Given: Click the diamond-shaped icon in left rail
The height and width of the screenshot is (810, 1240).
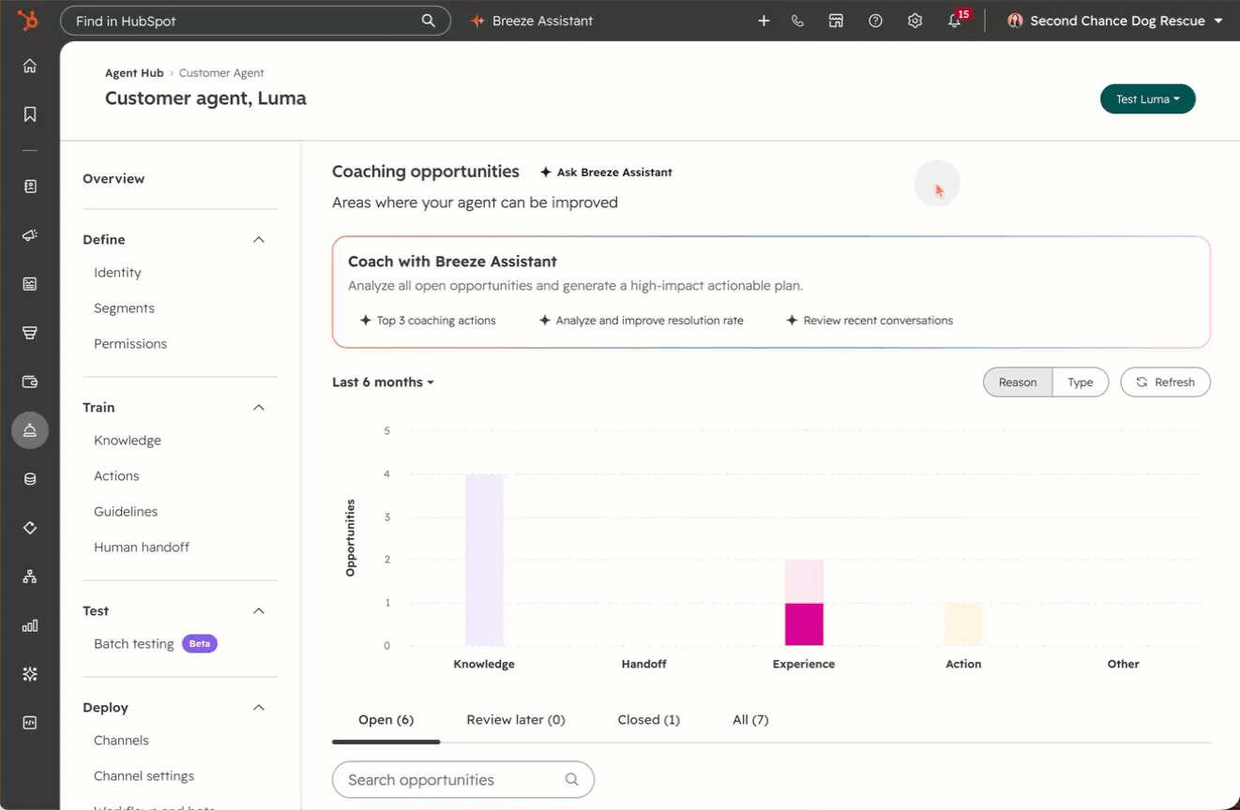Looking at the screenshot, I should point(30,528).
